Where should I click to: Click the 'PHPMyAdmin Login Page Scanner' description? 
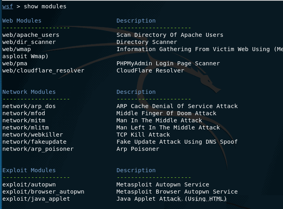(x=168, y=63)
